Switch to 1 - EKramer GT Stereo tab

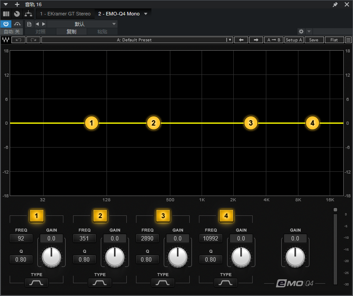pos(65,14)
